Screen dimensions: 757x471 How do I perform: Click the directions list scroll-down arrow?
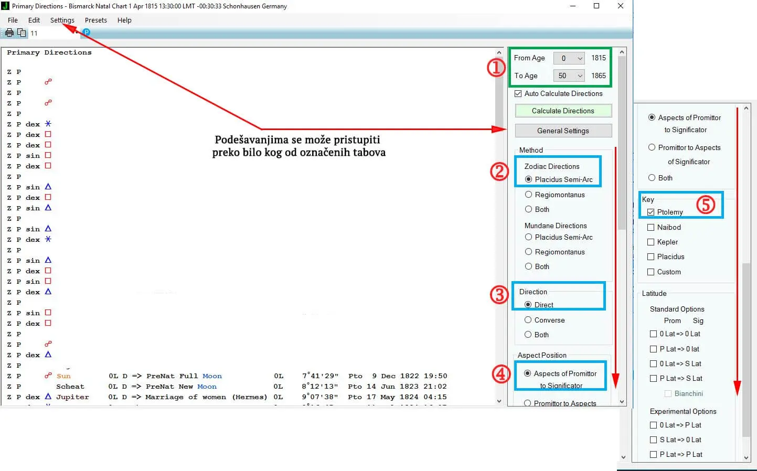499,401
